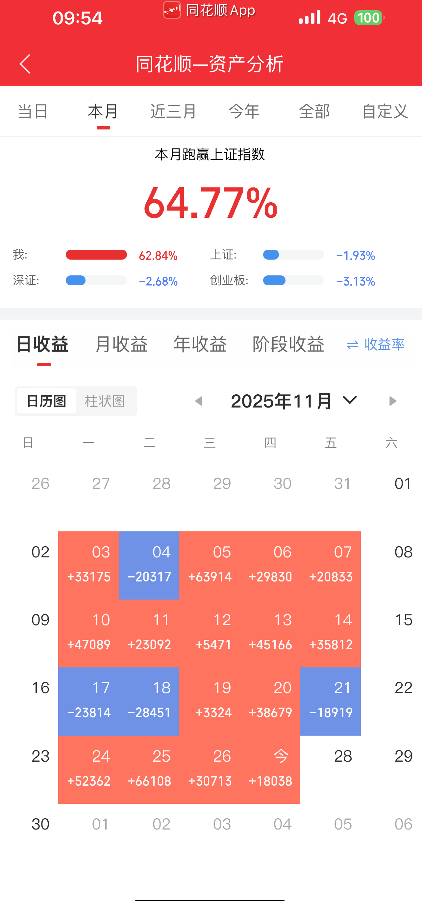Tap the 上证 progress bar
Viewport: 422px width, 901px height.
pos(293,255)
